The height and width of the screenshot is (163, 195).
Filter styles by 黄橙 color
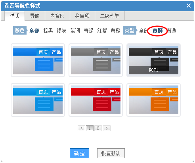[x=116, y=31]
